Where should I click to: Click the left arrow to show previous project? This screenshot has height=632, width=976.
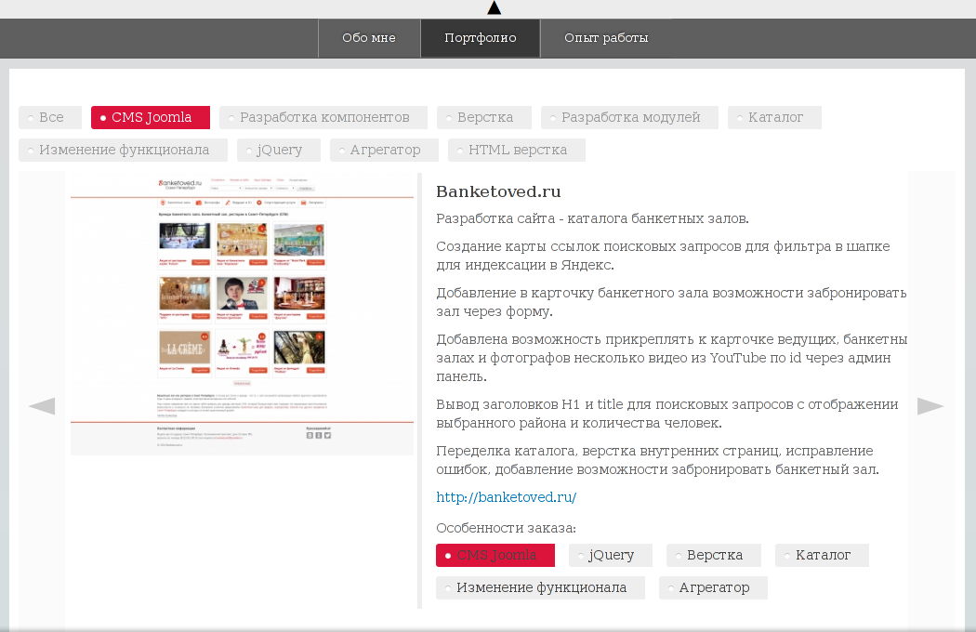[x=42, y=406]
